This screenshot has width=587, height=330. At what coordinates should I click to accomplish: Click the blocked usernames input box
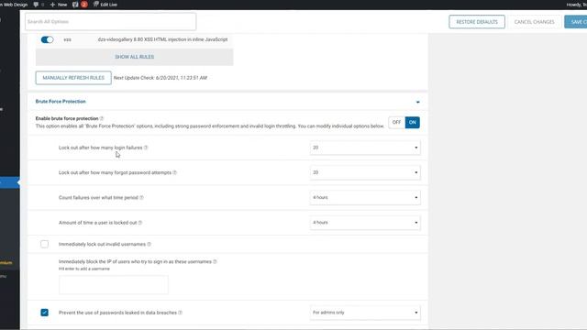[x=114, y=285]
